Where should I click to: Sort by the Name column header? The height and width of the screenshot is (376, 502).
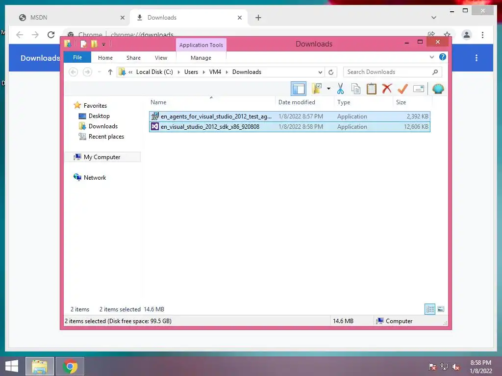click(211, 102)
